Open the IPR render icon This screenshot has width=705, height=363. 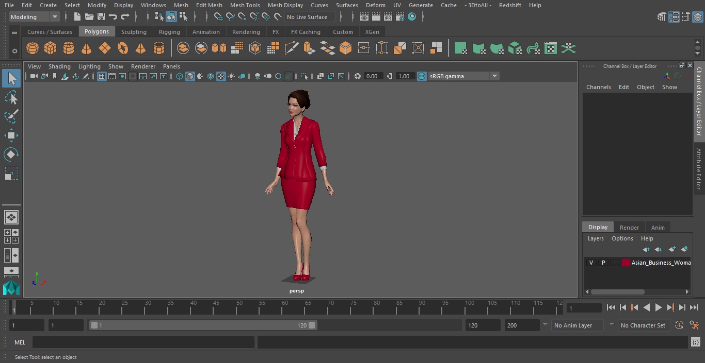coord(388,17)
